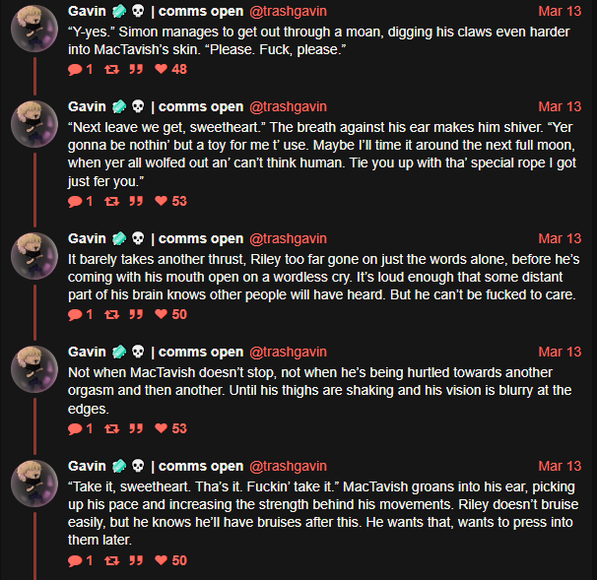
Task: Click the heart icon on the last post
Action: pos(161,560)
